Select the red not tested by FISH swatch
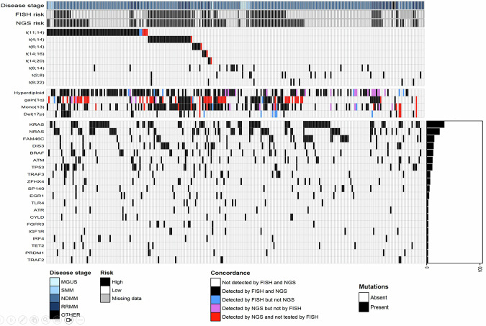Screen dimensions: 486x326 pyautogui.click(x=215, y=317)
